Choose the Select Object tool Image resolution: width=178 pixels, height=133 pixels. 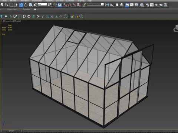point(2,5)
